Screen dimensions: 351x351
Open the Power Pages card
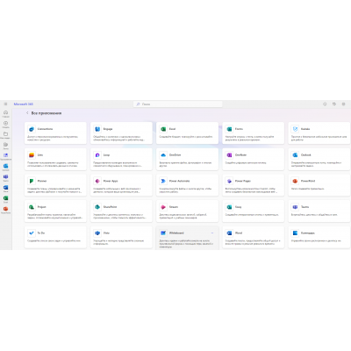(x=254, y=185)
